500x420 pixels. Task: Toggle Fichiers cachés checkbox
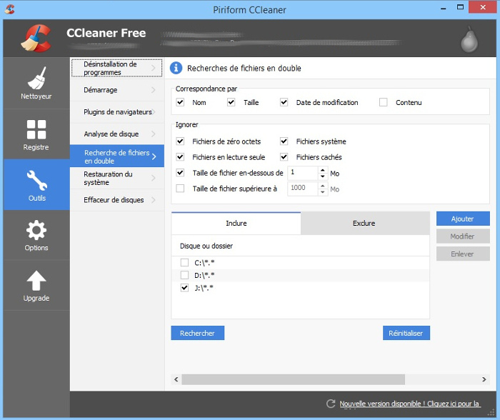click(284, 157)
